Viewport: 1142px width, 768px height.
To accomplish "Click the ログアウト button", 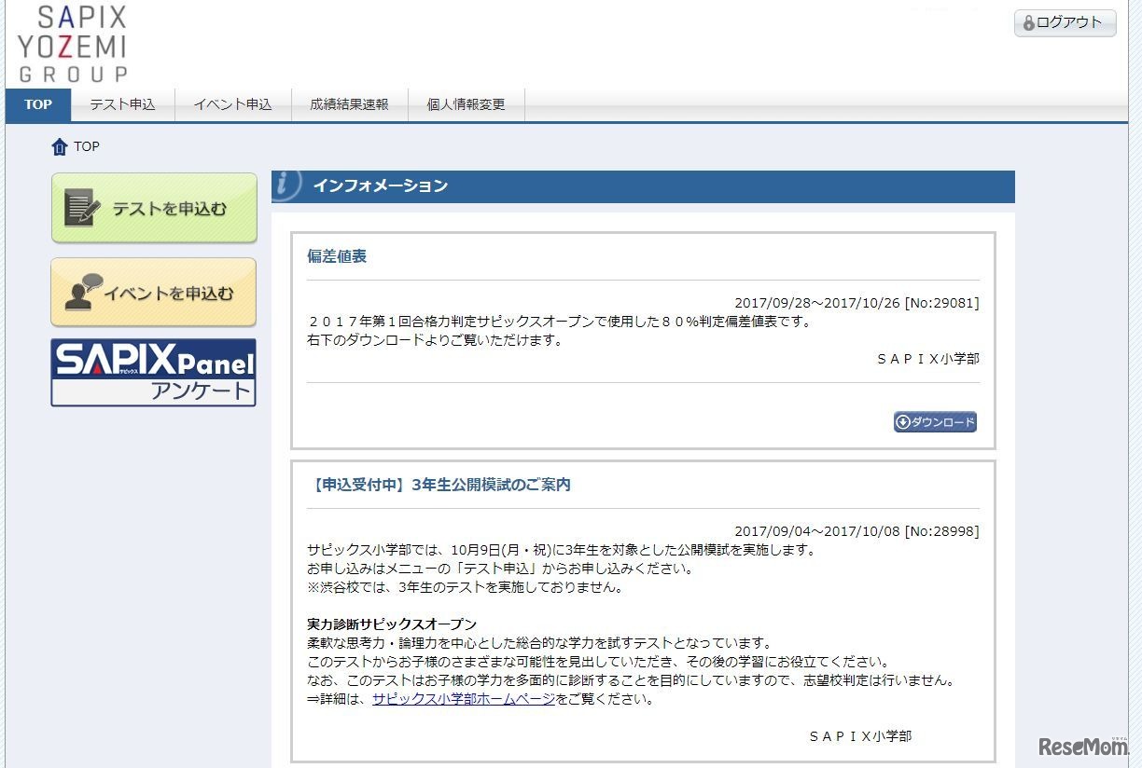I will point(1064,22).
